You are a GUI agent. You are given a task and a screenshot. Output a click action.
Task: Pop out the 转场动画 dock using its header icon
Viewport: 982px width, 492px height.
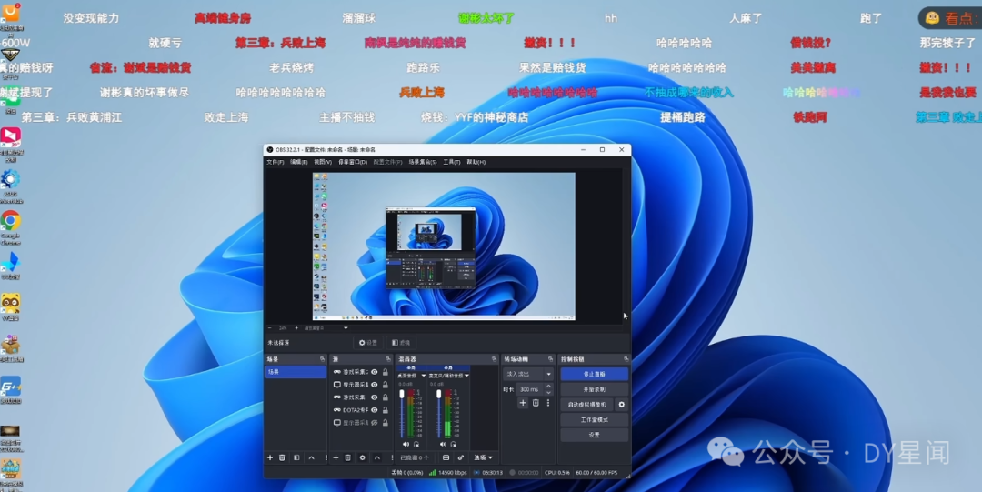pos(550,359)
